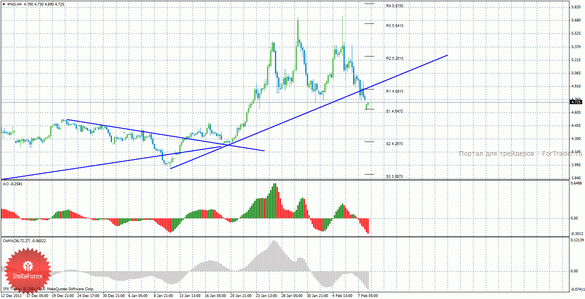Click the triangle arrow before #NG,H4
Viewport: 585px width, 299px height.
pos(4,4)
